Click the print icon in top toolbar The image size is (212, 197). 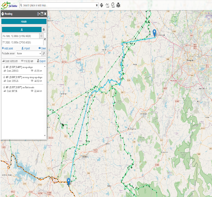pyautogui.click(x=118, y=5)
